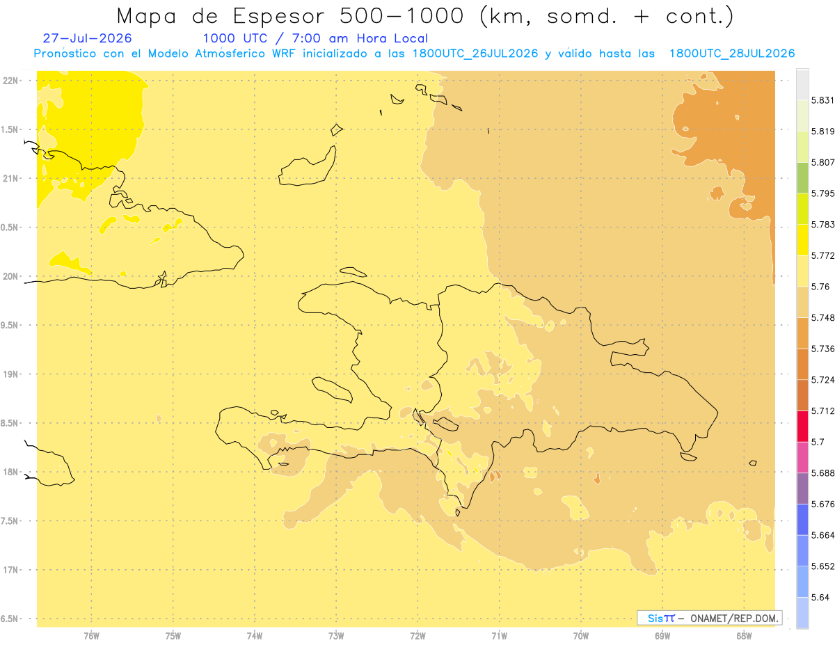Click the '72W' longitude label
835x645 pixels.
(x=417, y=636)
